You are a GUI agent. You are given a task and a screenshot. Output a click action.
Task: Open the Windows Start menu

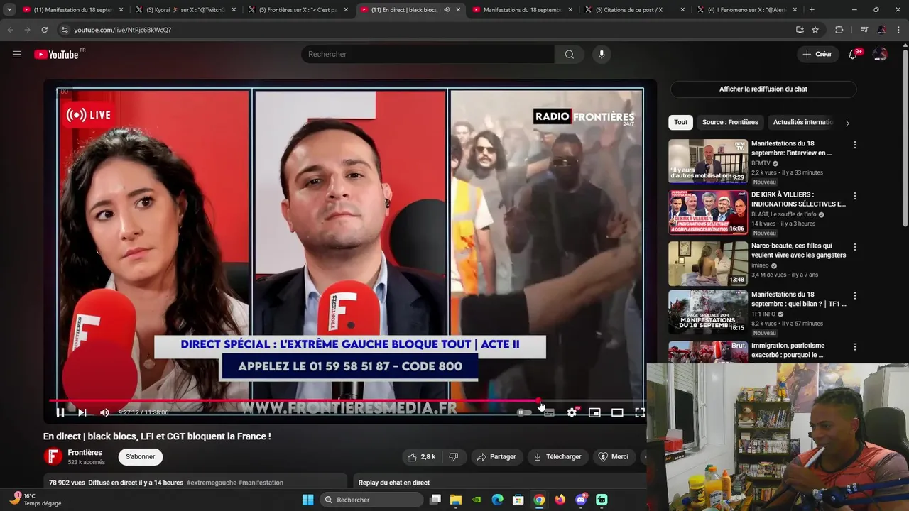pos(307,500)
